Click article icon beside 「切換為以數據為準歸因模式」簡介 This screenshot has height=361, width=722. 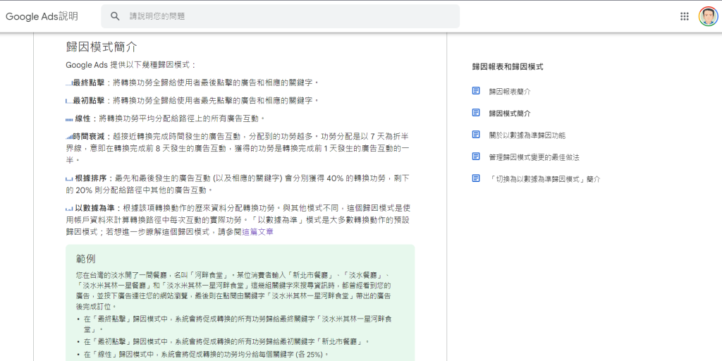476,178
